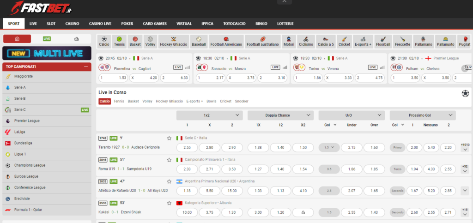
Task: Open the CASINO LIVE menu tab
Action: [x=100, y=24]
